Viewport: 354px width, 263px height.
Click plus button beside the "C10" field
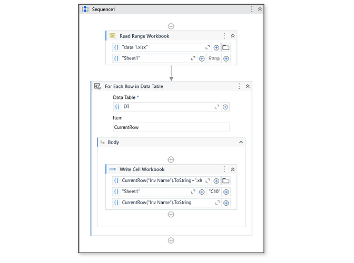click(x=226, y=192)
